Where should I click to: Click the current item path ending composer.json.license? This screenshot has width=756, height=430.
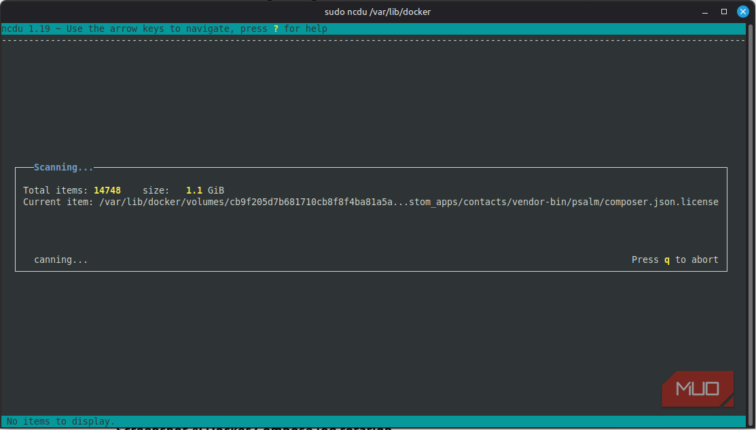(x=409, y=202)
